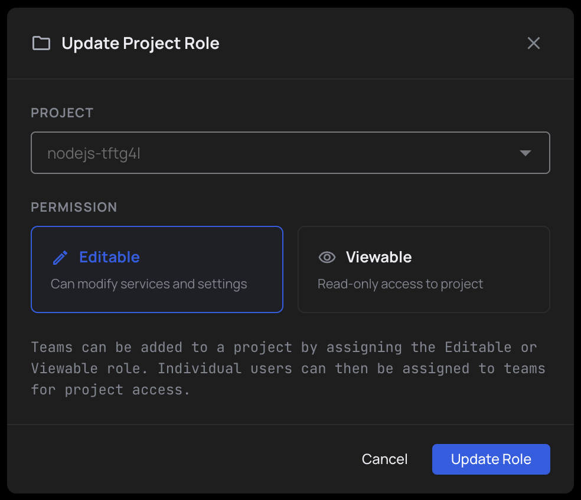Select the Editable permission card

(x=157, y=269)
